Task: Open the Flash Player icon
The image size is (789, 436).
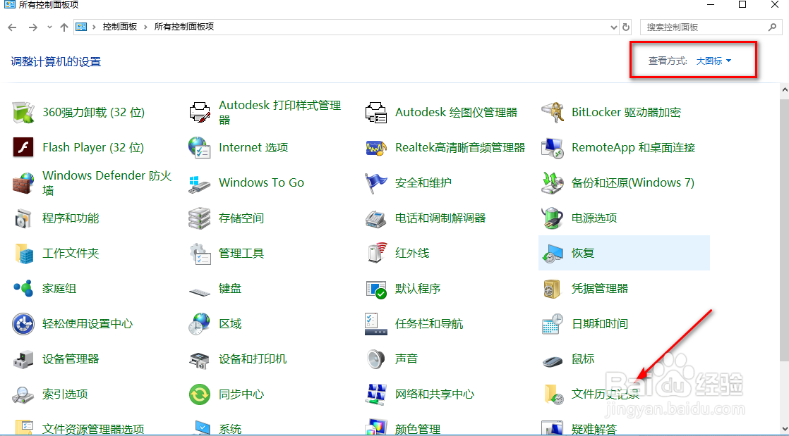Action: coord(23,147)
